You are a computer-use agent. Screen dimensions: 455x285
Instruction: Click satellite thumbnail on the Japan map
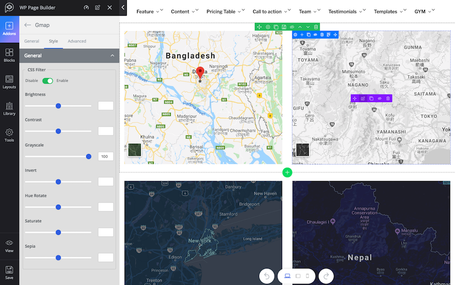click(302, 150)
